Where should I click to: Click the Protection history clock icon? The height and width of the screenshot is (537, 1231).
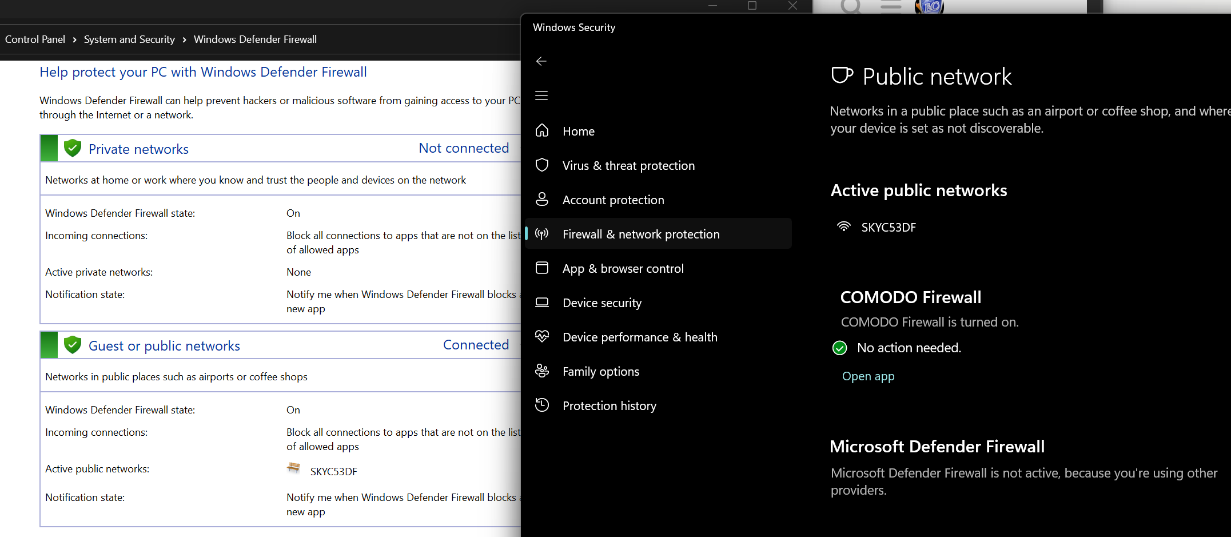(x=542, y=405)
